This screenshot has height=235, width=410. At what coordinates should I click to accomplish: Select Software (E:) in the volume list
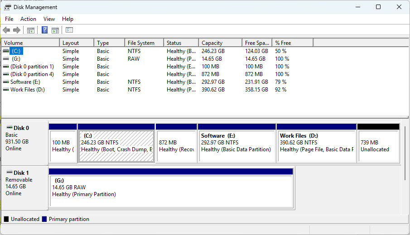[x=25, y=82]
